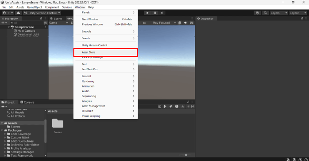Click the Pause button in the toolbar

click(x=154, y=13)
